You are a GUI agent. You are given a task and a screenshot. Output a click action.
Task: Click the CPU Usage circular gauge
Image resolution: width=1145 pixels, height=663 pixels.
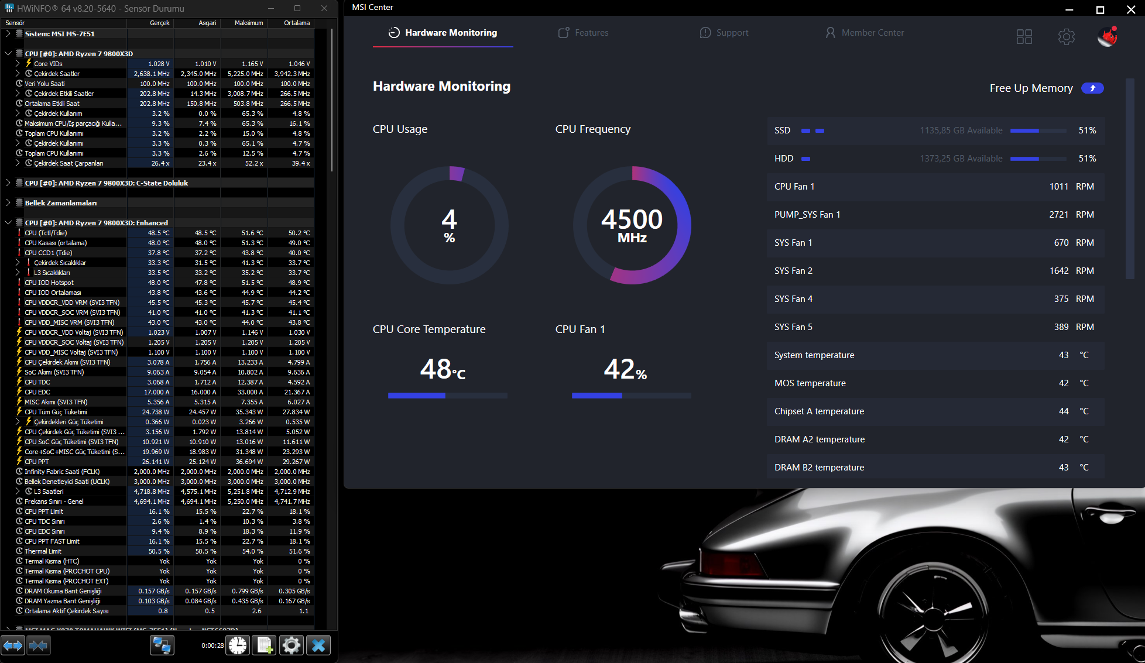click(449, 225)
